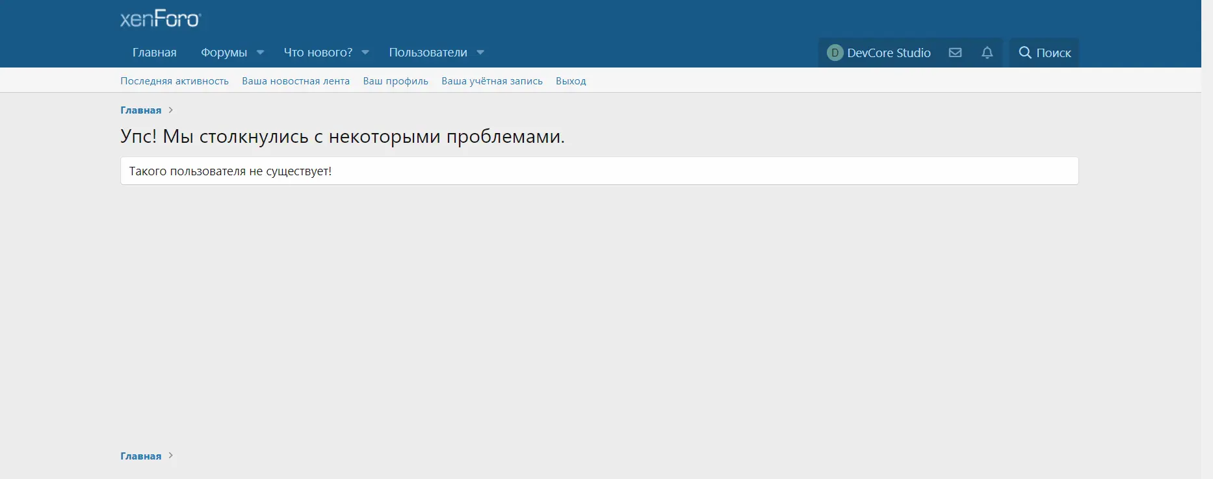Click the Выход logout link
The height and width of the screenshot is (479, 1213).
point(571,81)
